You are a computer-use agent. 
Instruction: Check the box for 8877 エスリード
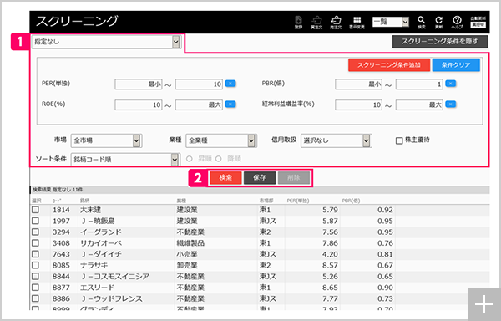pyautogui.click(x=35, y=288)
